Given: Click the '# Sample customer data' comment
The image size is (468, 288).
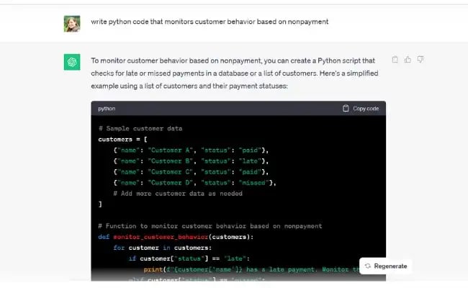Looking at the screenshot, I should click(x=140, y=129).
